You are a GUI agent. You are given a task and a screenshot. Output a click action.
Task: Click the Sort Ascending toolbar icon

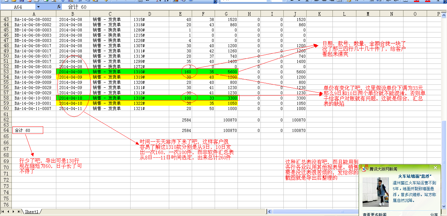click(158, 1)
